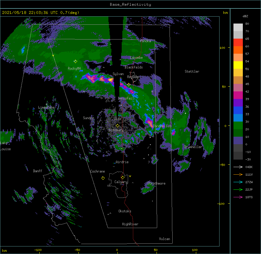Click the Base_Reflectivity title text
Screen dimensions: 261x254
tap(130, 5)
